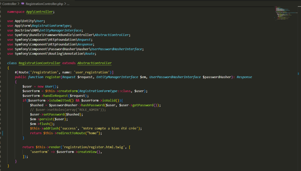Click AbstractController after the extends keyword
301x171 pixels.
pyautogui.click(x=94, y=63)
